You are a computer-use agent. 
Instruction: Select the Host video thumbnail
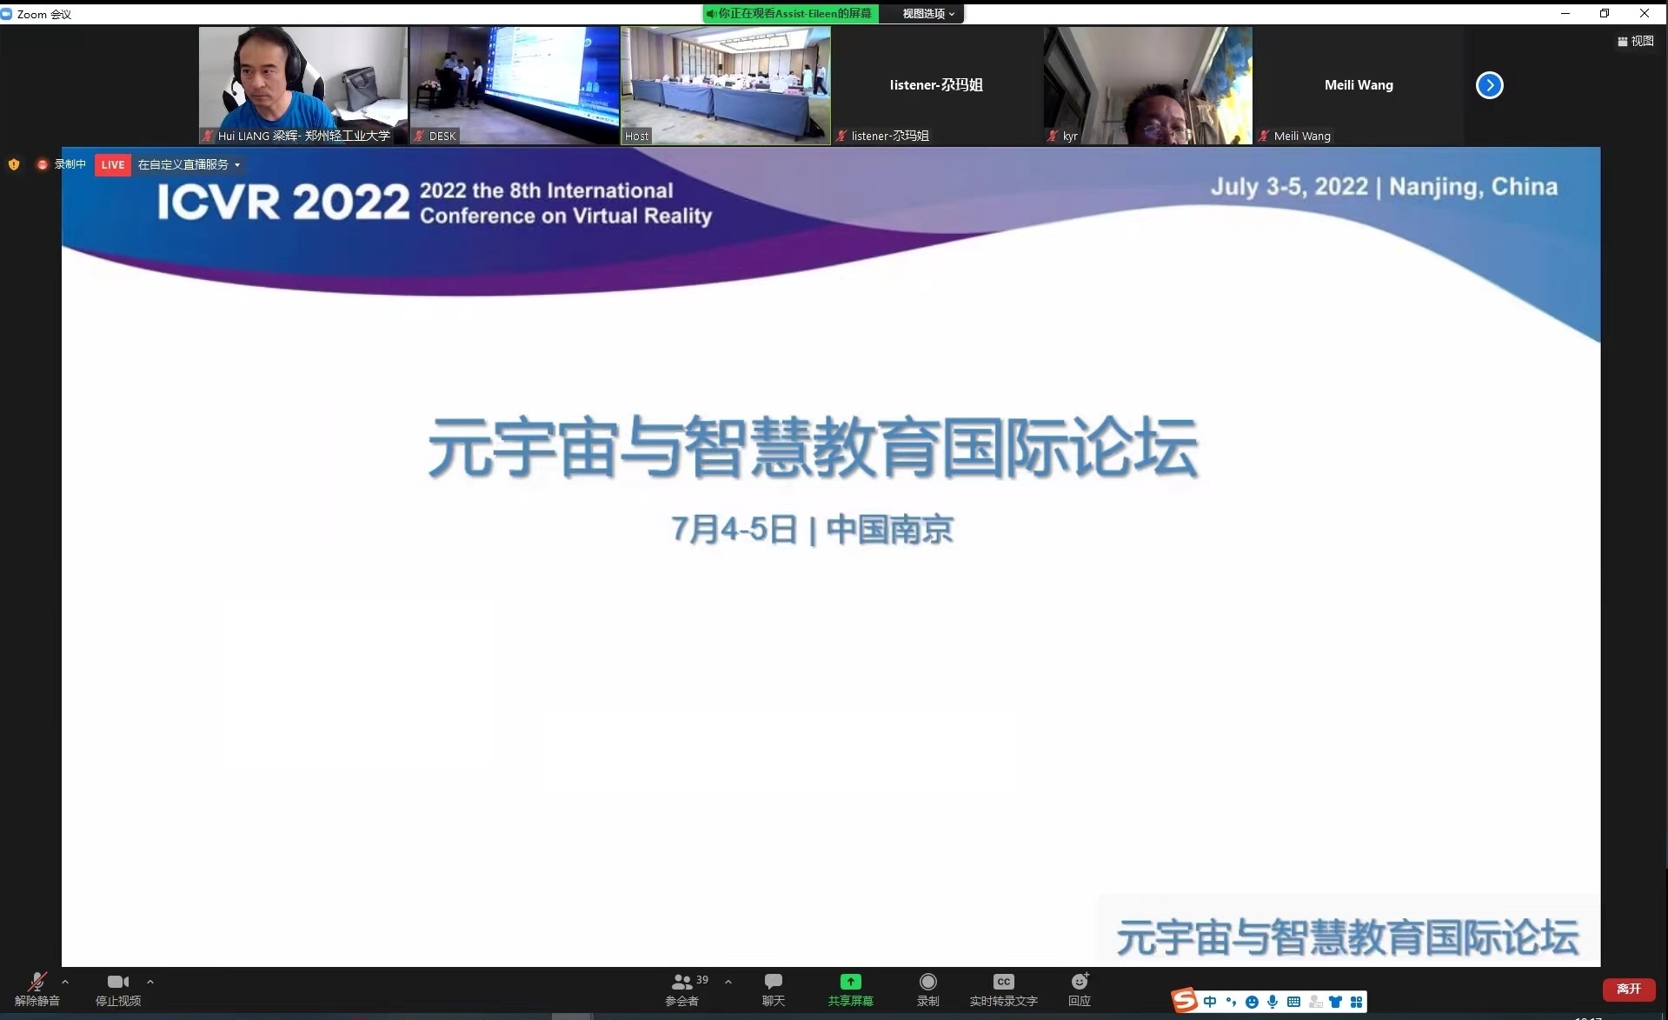click(725, 85)
